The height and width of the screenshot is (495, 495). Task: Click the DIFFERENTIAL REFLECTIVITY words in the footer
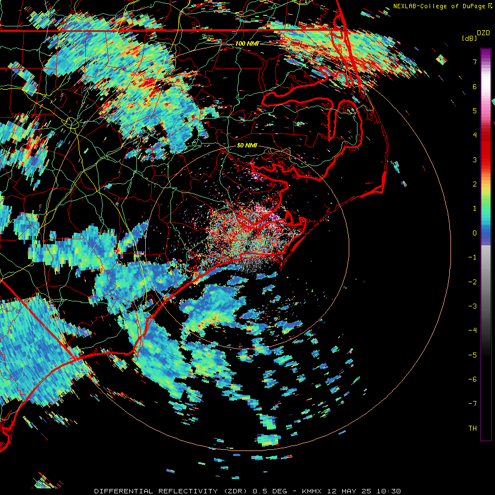tap(156, 491)
